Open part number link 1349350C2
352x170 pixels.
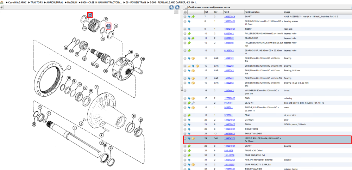coord(230,125)
